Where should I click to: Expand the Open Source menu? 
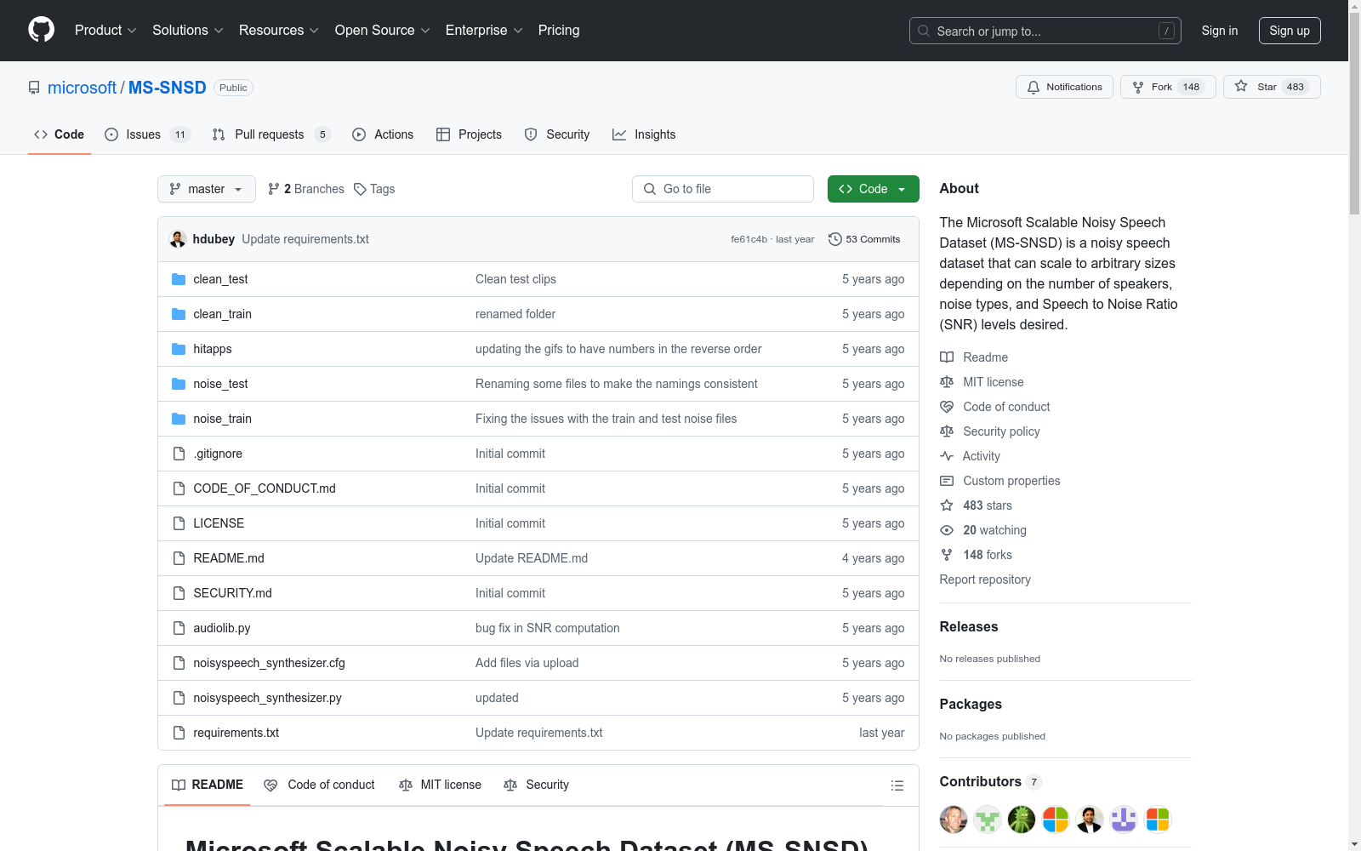(383, 31)
